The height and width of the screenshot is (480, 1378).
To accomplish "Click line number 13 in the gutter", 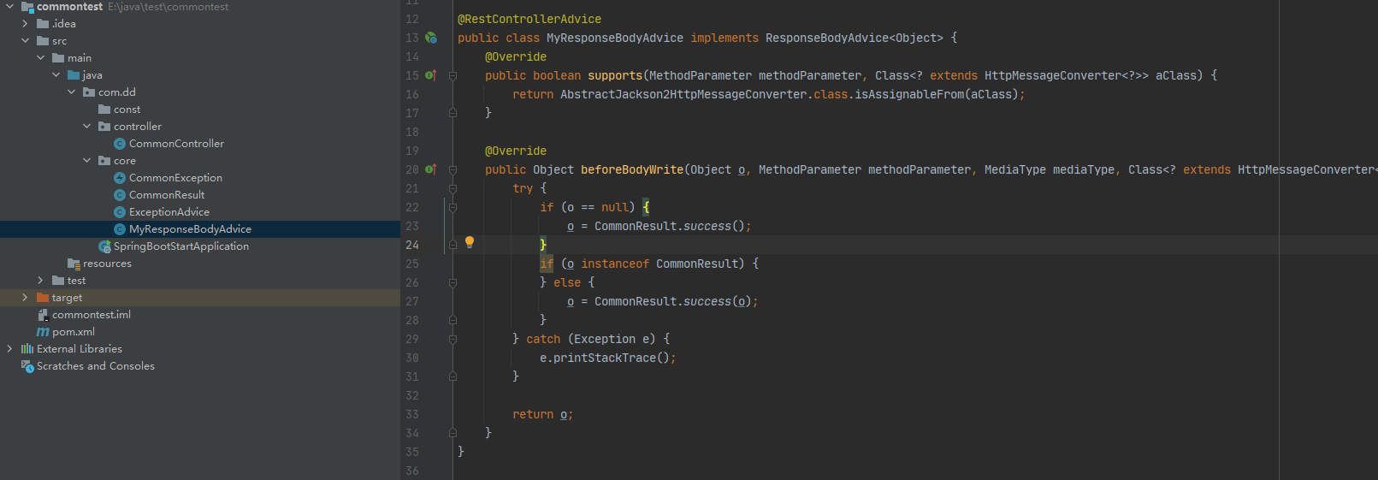I will click(x=412, y=38).
